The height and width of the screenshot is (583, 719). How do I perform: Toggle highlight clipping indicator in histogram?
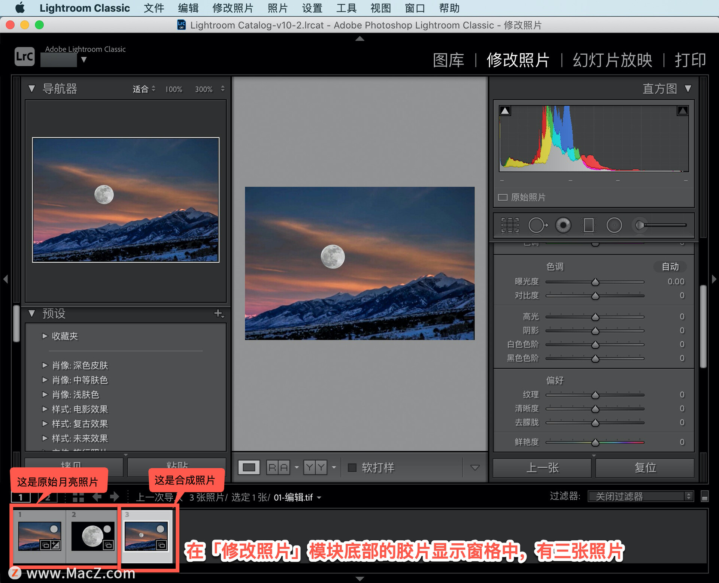683,111
